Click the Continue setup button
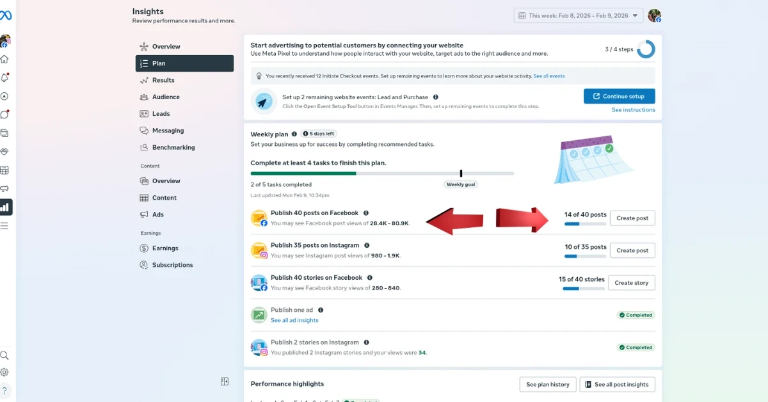The width and height of the screenshot is (768, 402). [x=619, y=96]
